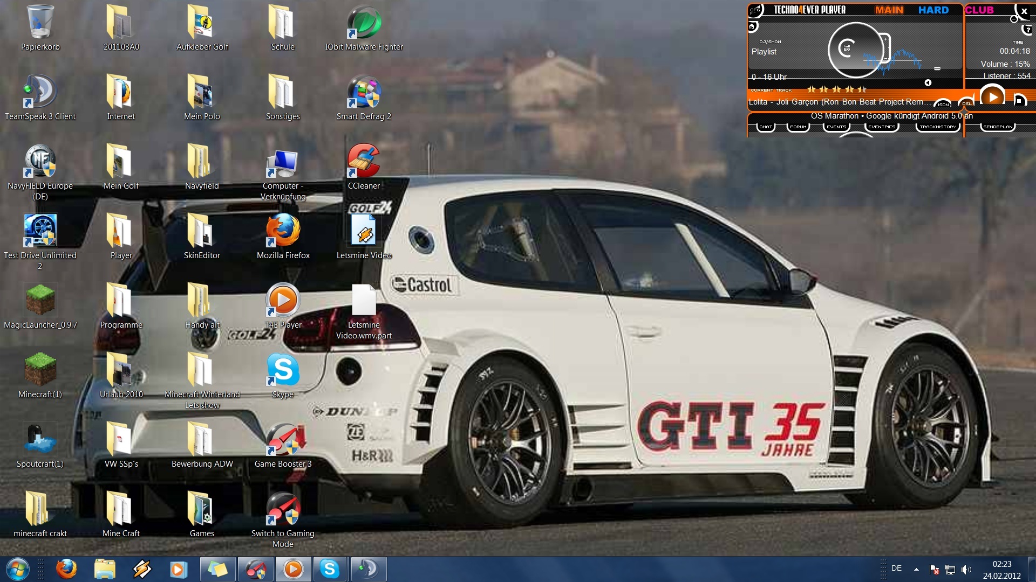Screen dimensions: 1036x582
Task: Click the Skype taskbar icon
Action: (329, 569)
